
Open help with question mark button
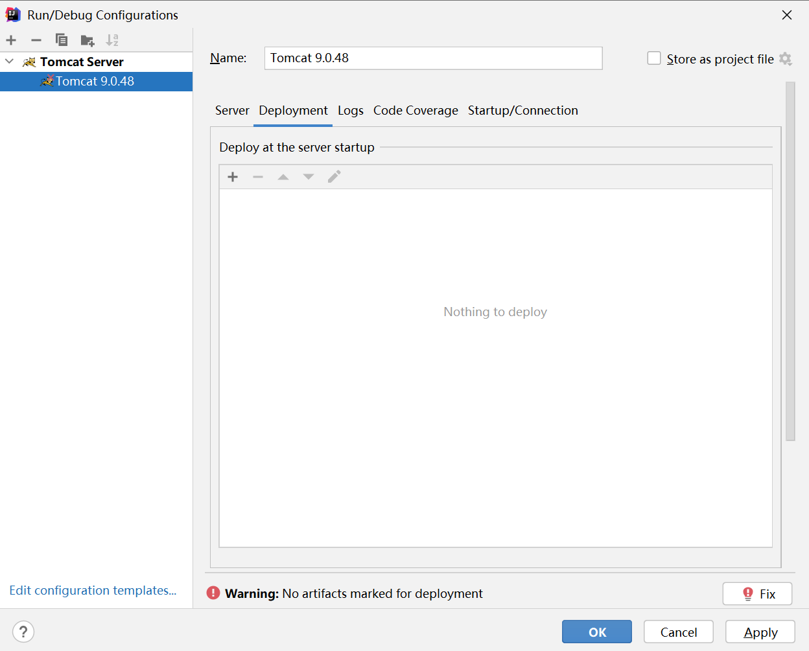(23, 632)
